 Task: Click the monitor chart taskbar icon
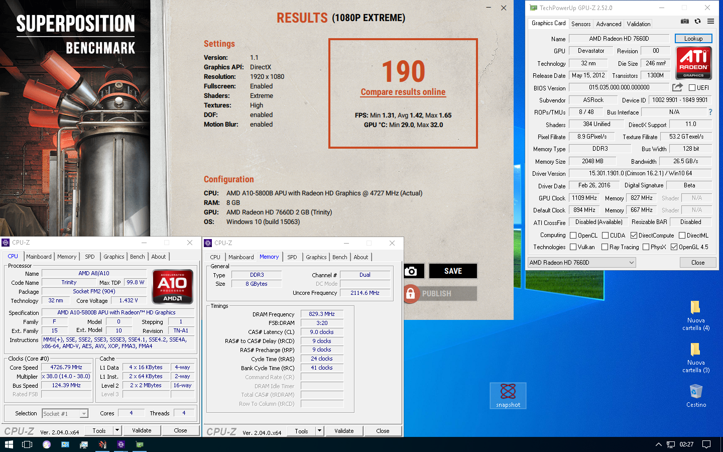(x=84, y=444)
